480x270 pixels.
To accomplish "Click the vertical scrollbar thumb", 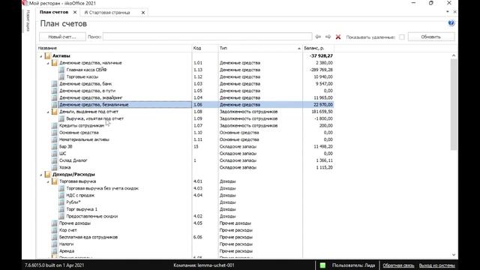I will [454, 105].
